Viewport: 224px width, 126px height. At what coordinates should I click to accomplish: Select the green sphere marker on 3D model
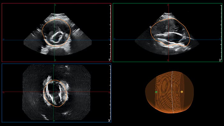point(156,92)
